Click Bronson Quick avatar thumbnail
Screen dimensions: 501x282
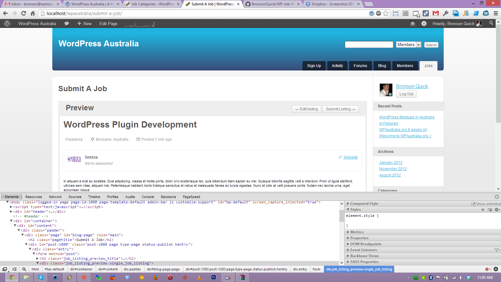coord(386,90)
